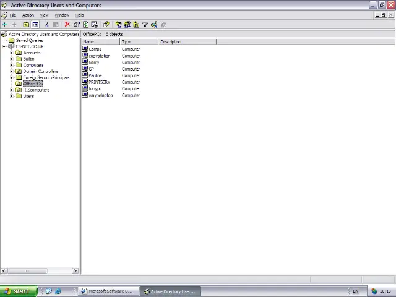Viewport: 396px width, 297px height.
Task: Click the tree pane horizontal scrollbar thumb
Action: pos(27,271)
